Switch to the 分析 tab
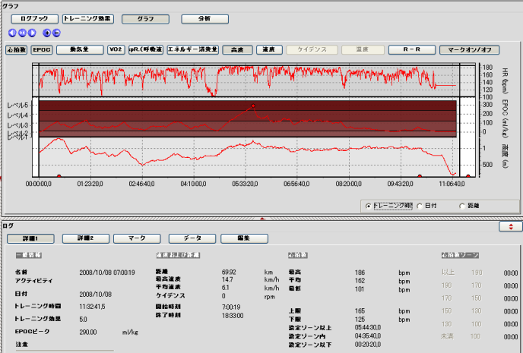 [x=204, y=17]
